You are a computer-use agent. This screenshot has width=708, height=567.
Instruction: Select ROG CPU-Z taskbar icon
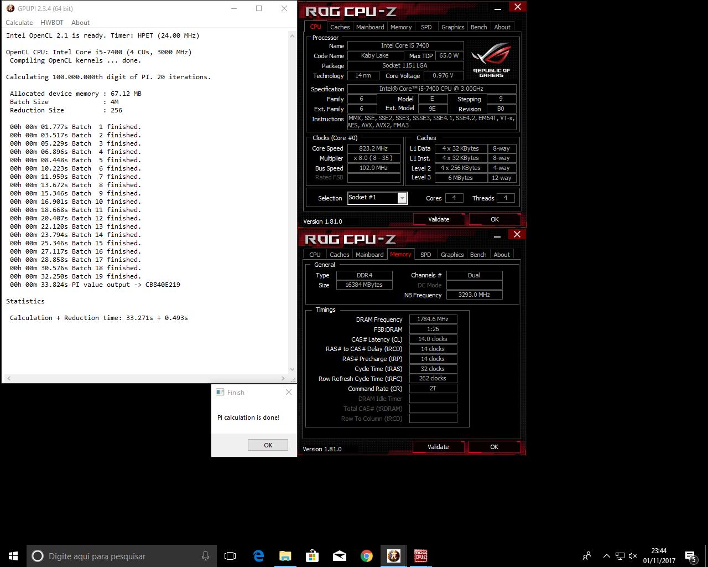click(x=421, y=556)
